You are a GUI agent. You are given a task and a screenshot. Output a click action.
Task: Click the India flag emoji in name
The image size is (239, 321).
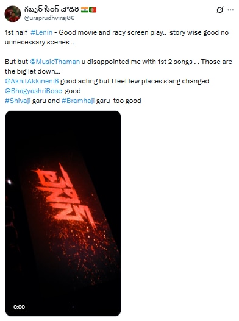85,10
